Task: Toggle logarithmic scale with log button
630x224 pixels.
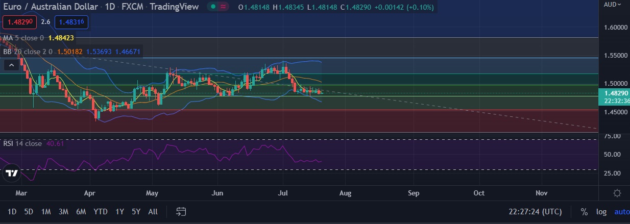Action: click(601, 212)
